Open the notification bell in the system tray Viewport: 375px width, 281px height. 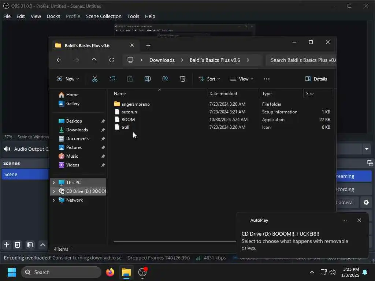coord(365,272)
